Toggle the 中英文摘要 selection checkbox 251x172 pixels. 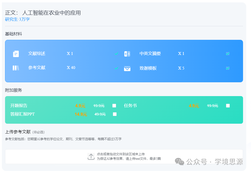click(228, 53)
